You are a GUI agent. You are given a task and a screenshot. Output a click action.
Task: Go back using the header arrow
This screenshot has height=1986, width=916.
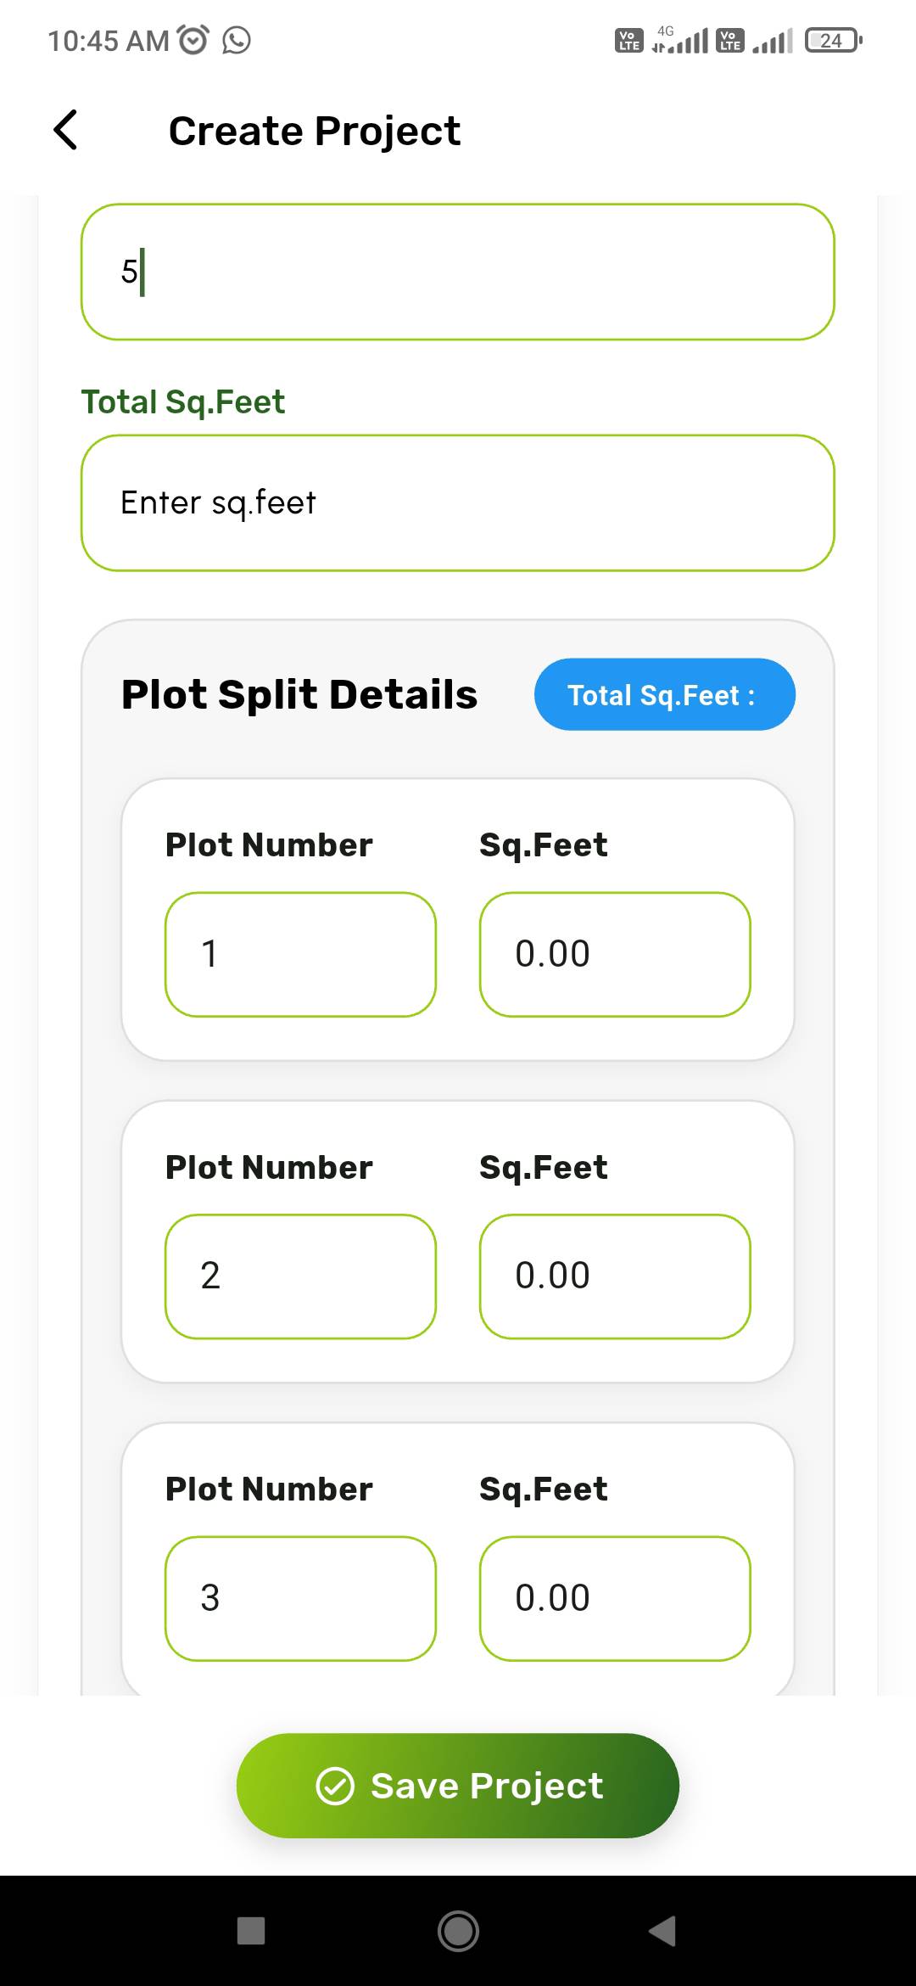(65, 130)
